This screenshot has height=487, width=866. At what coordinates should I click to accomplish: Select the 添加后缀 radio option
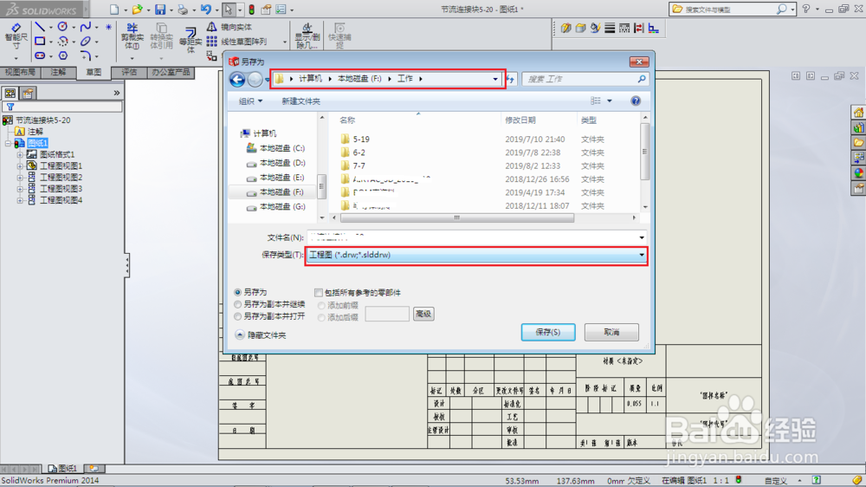coord(321,317)
